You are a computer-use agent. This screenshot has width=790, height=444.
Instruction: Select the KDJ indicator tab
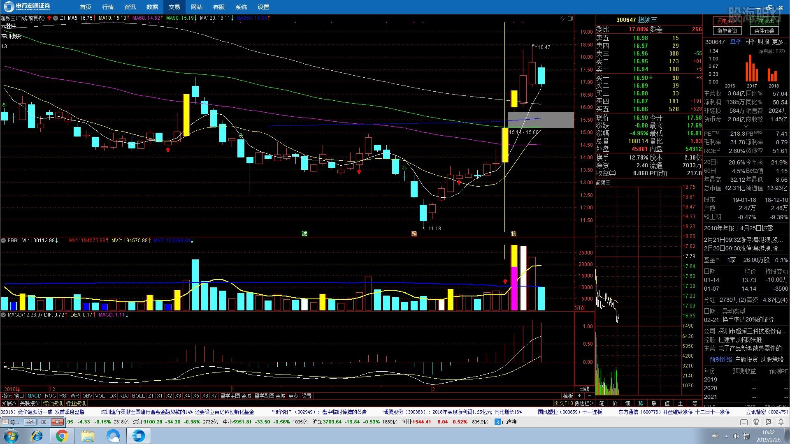(124, 396)
